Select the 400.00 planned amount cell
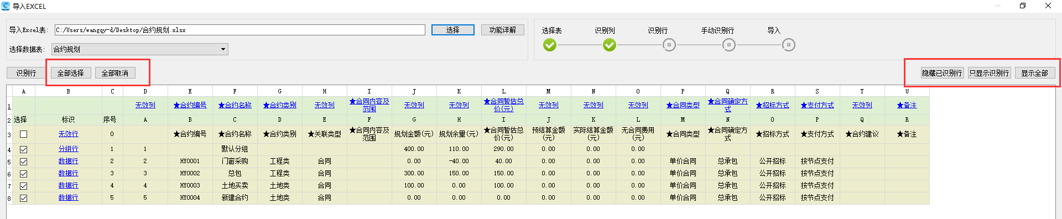The width and height of the screenshot is (1062, 219). pos(414,149)
